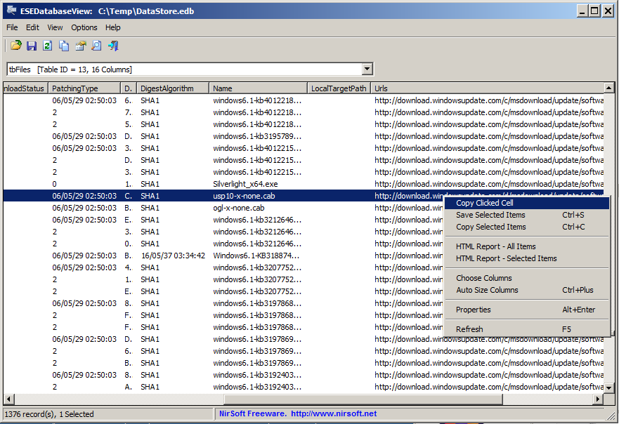Choose Copy Selected Items in the context menu

coord(527,227)
